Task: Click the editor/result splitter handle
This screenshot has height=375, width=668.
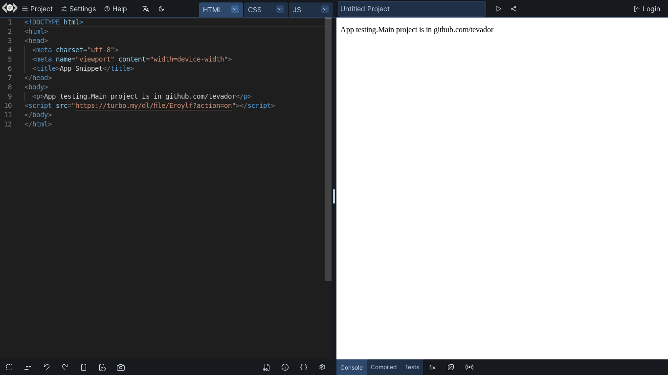Action: coord(334,196)
